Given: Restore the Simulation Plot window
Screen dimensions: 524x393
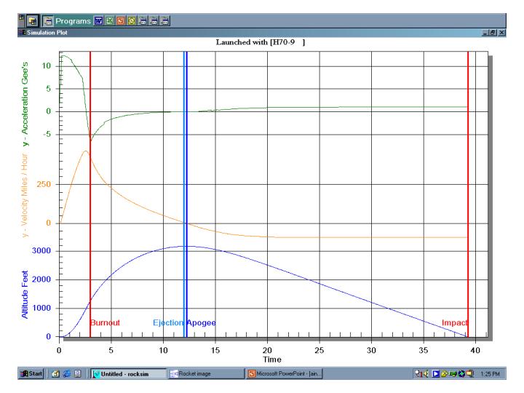Looking at the screenshot, I should (x=493, y=33).
